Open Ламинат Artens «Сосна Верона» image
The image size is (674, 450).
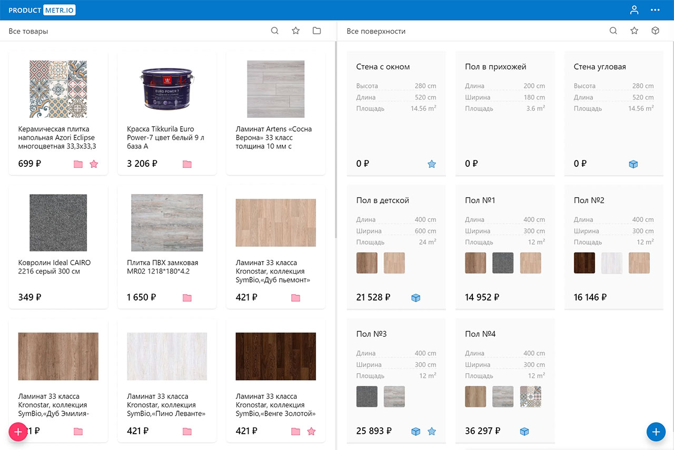275,89
